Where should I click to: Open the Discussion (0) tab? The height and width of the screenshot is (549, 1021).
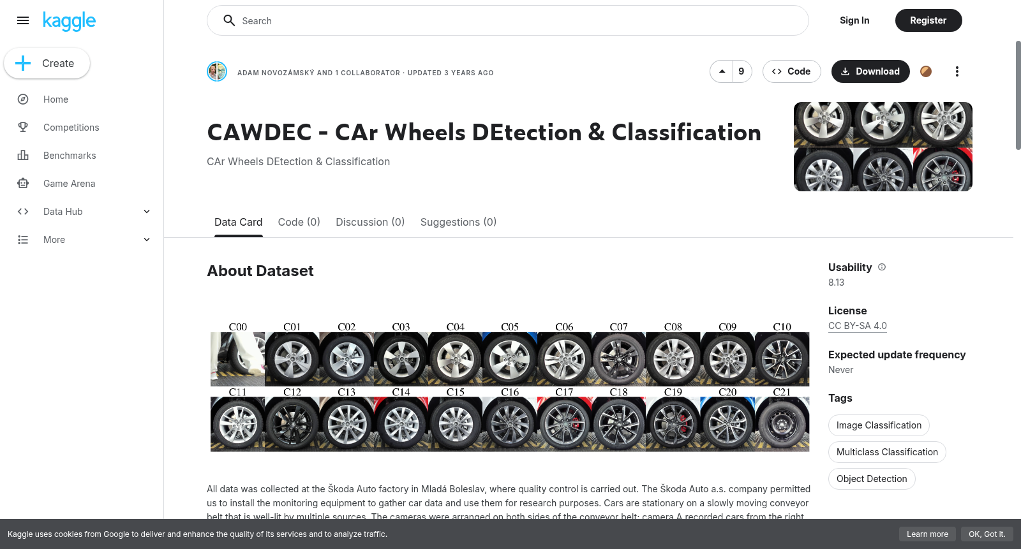pos(370,222)
